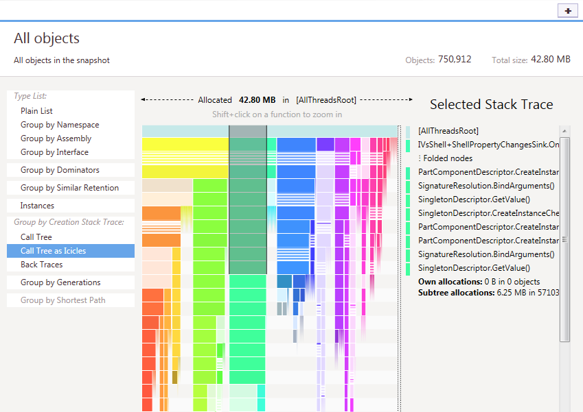
Task: Click Group by Shortest Path
Action: [63, 300]
